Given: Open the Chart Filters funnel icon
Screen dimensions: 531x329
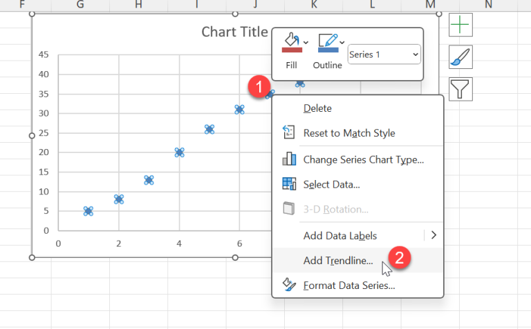Looking at the screenshot, I should 460,88.
